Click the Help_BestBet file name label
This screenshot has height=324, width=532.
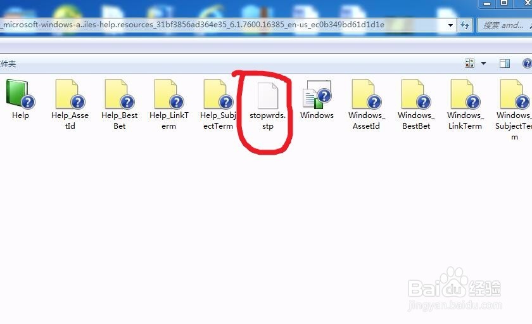click(x=120, y=120)
